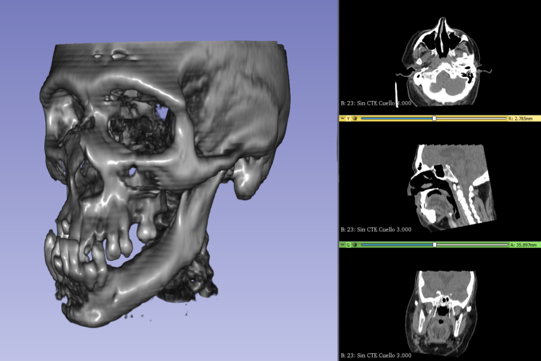Click the view icon beside the Y label

click(x=355, y=119)
